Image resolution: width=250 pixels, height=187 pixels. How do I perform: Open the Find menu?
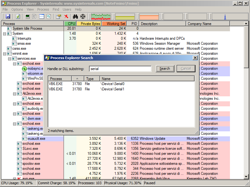click(x=56, y=9)
